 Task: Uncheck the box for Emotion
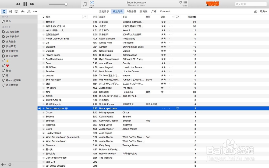click(x=44, y=121)
